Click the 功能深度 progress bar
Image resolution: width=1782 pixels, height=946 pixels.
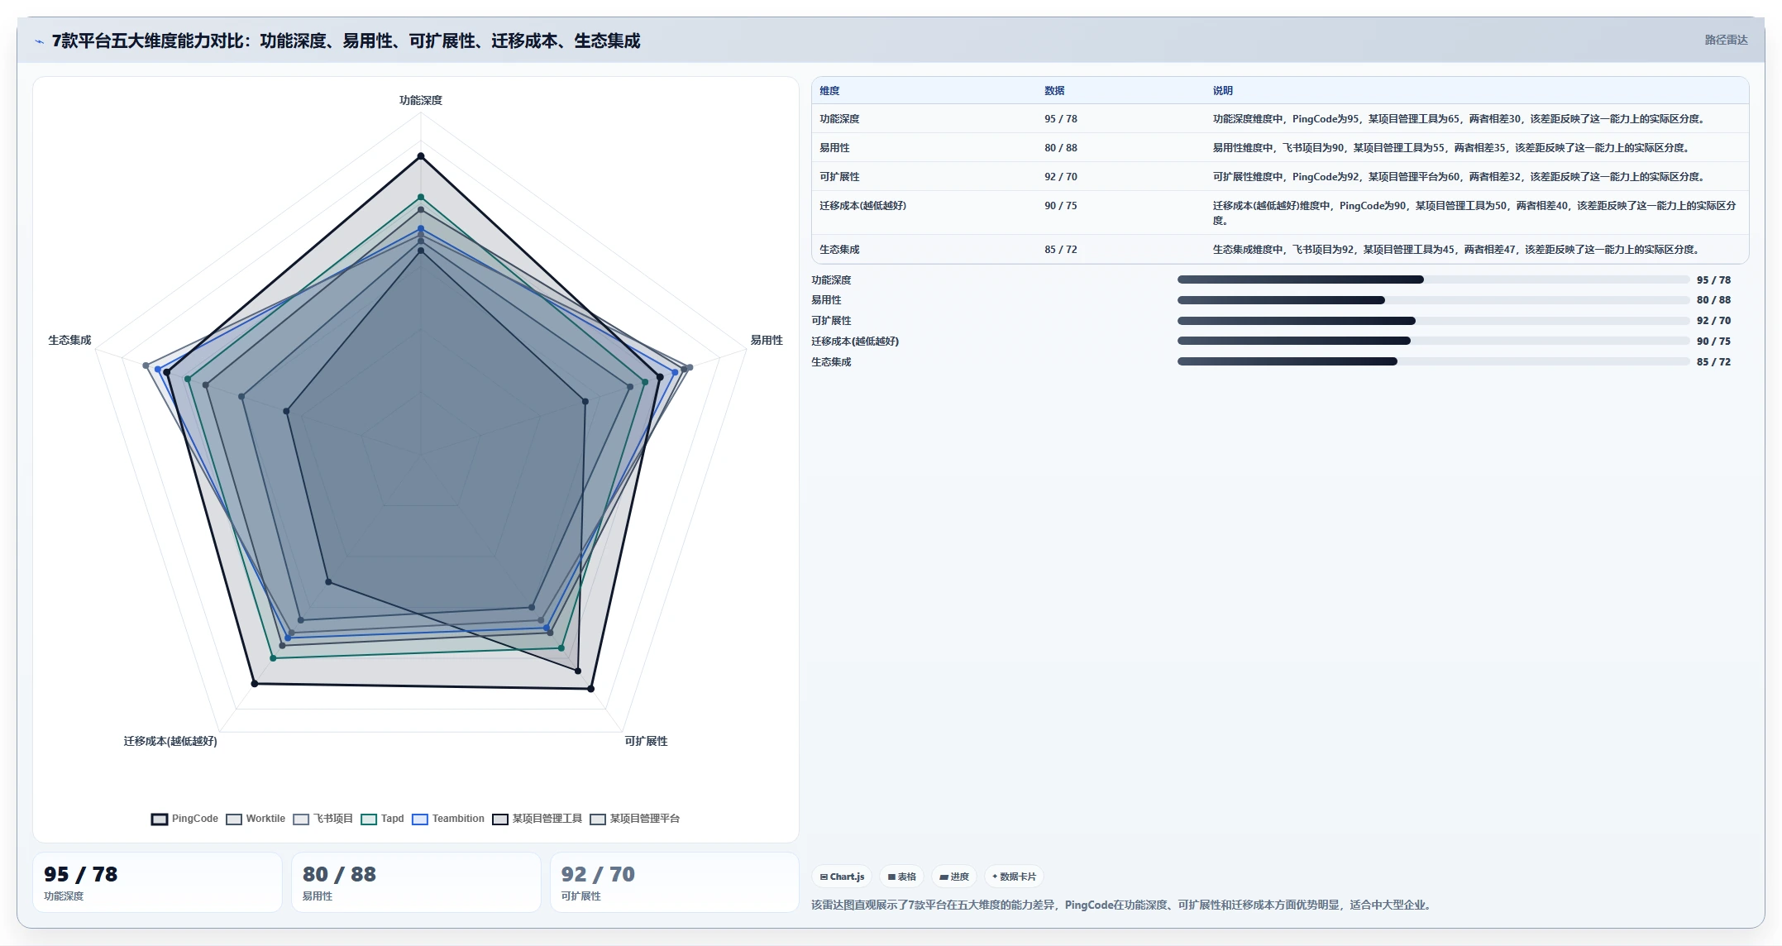pyautogui.click(x=1433, y=279)
